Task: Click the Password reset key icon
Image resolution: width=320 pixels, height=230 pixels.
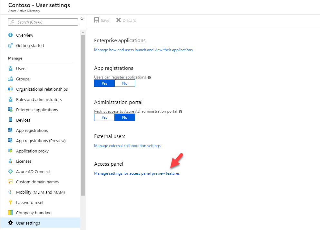Action: point(10,202)
